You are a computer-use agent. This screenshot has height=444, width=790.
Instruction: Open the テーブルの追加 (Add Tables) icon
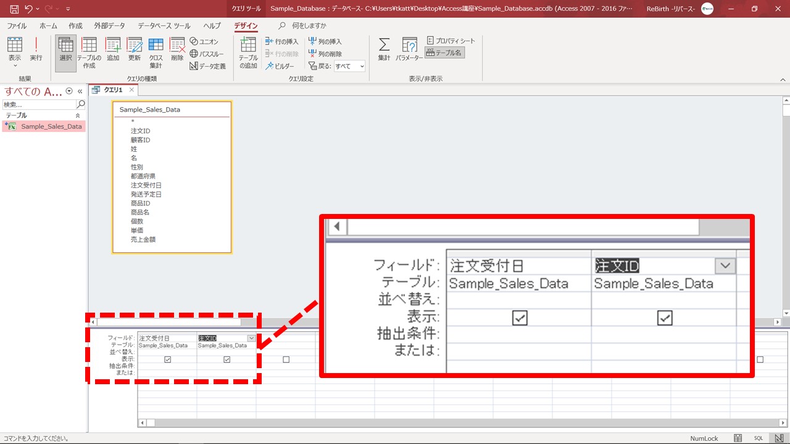[x=248, y=52]
